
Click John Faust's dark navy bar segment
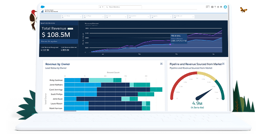(x=99, y=99)
